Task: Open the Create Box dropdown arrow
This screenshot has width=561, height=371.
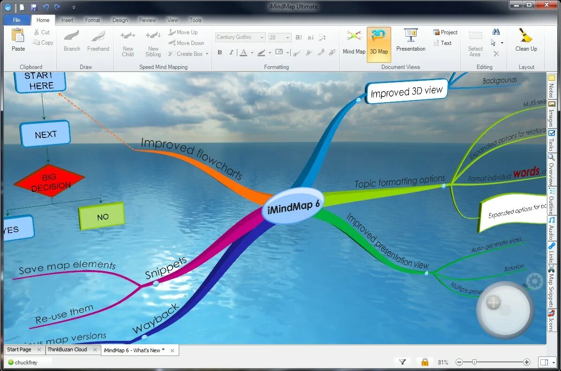Action: click(207, 54)
